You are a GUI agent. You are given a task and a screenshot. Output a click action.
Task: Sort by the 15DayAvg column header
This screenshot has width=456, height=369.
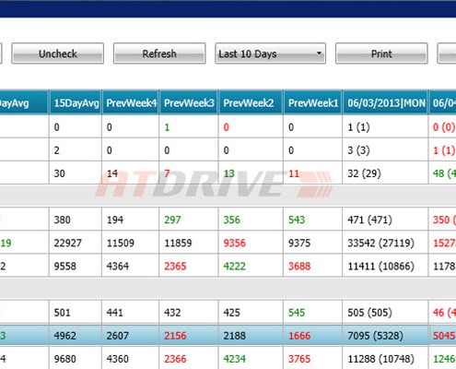tap(76, 102)
